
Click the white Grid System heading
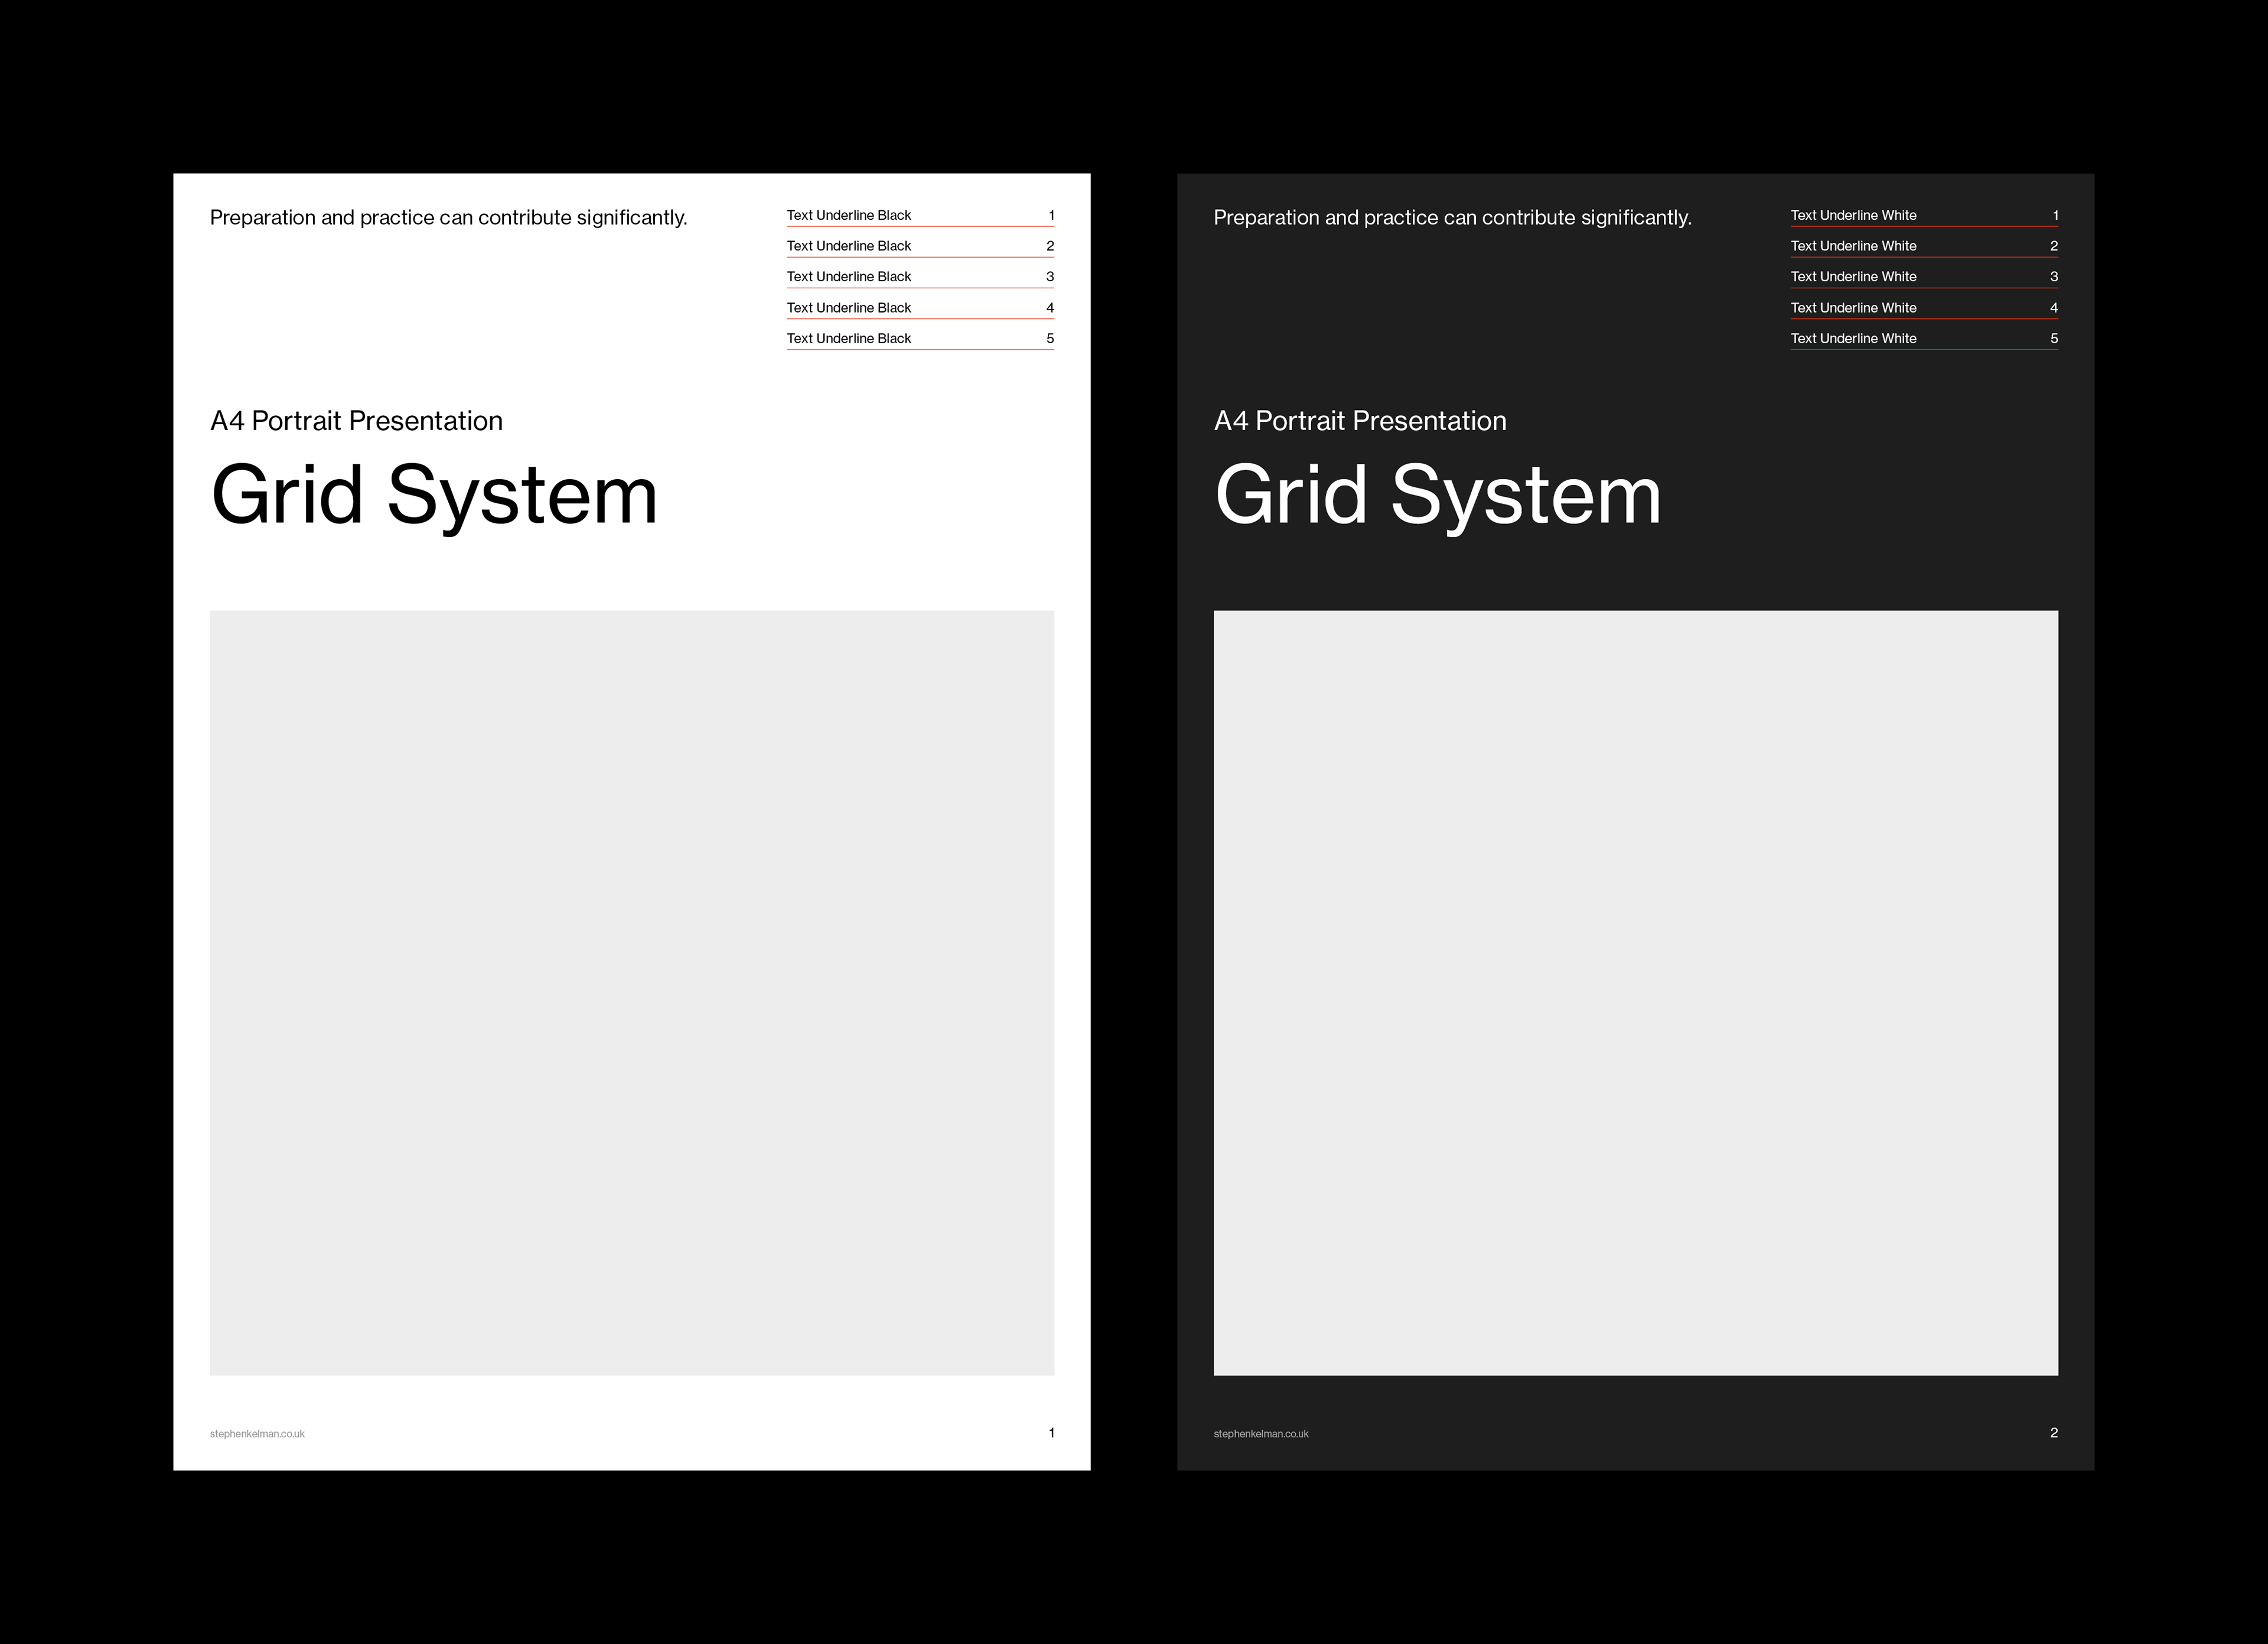coord(1438,496)
